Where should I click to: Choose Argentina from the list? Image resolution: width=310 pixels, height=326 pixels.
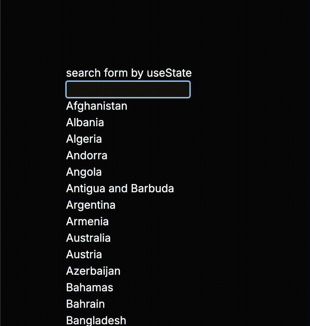click(x=91, y=205)
